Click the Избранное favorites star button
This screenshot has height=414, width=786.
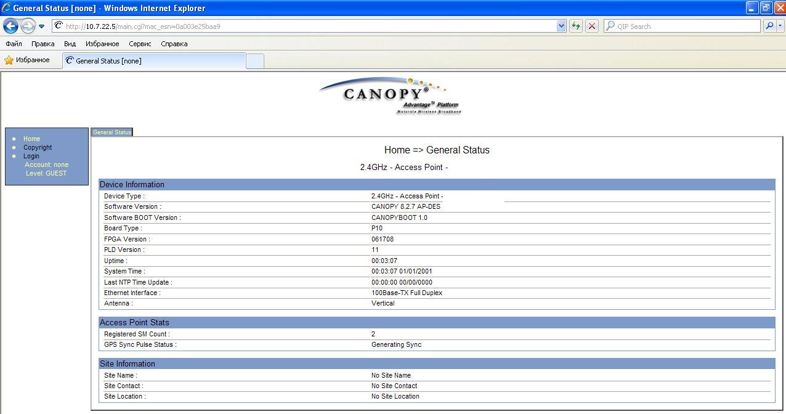pos(27,60)
